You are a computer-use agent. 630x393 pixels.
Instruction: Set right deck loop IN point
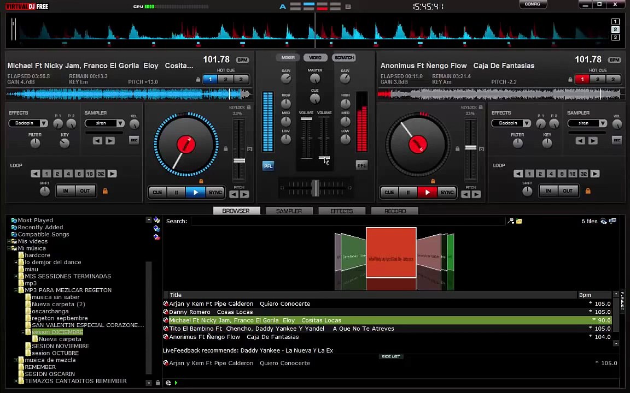point(548,191)
